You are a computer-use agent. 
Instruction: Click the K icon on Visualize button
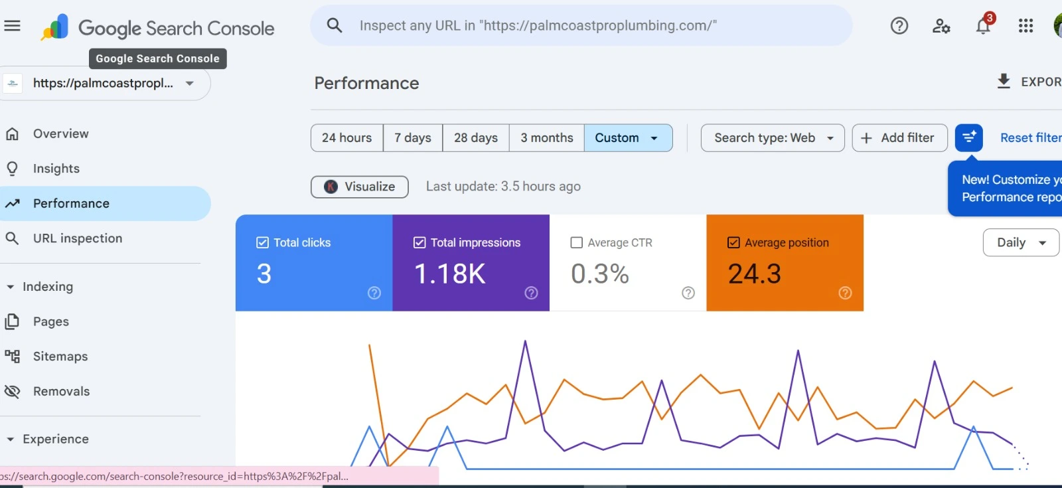click(331, 187)
